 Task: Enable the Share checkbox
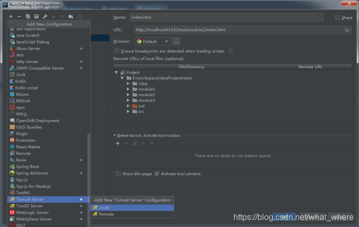(337, 18)
